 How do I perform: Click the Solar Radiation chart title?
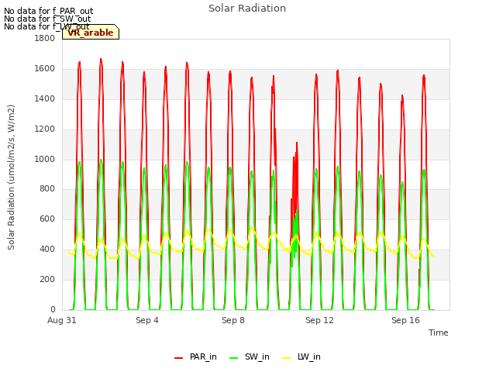pyautogui.click(x=247, y=9)
